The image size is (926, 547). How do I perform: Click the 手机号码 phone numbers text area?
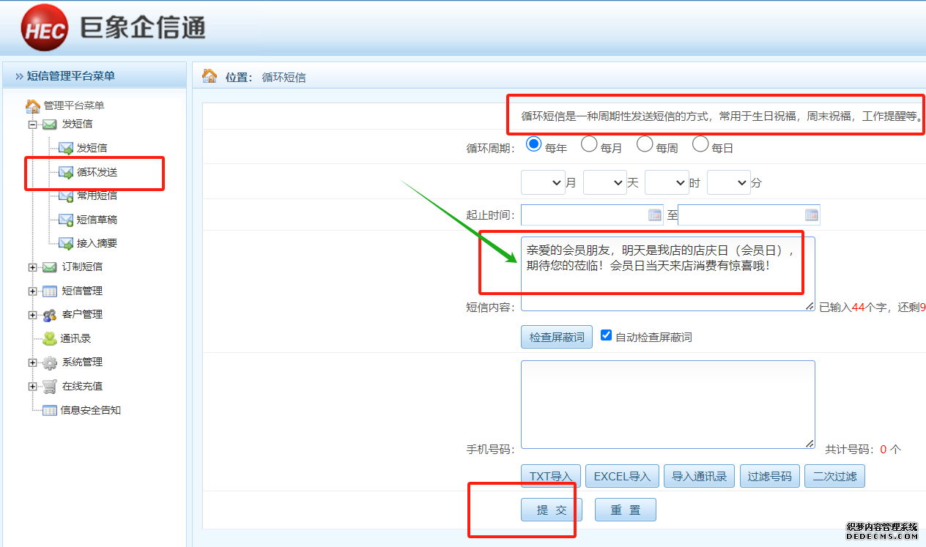[667, 404]
